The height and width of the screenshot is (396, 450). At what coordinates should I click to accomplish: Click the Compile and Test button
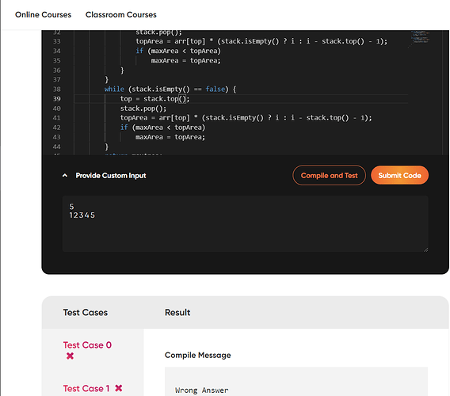click(x=329, y=175)
